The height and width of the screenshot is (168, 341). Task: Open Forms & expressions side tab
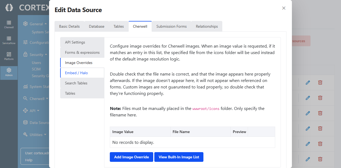click(x=82, y=52)
